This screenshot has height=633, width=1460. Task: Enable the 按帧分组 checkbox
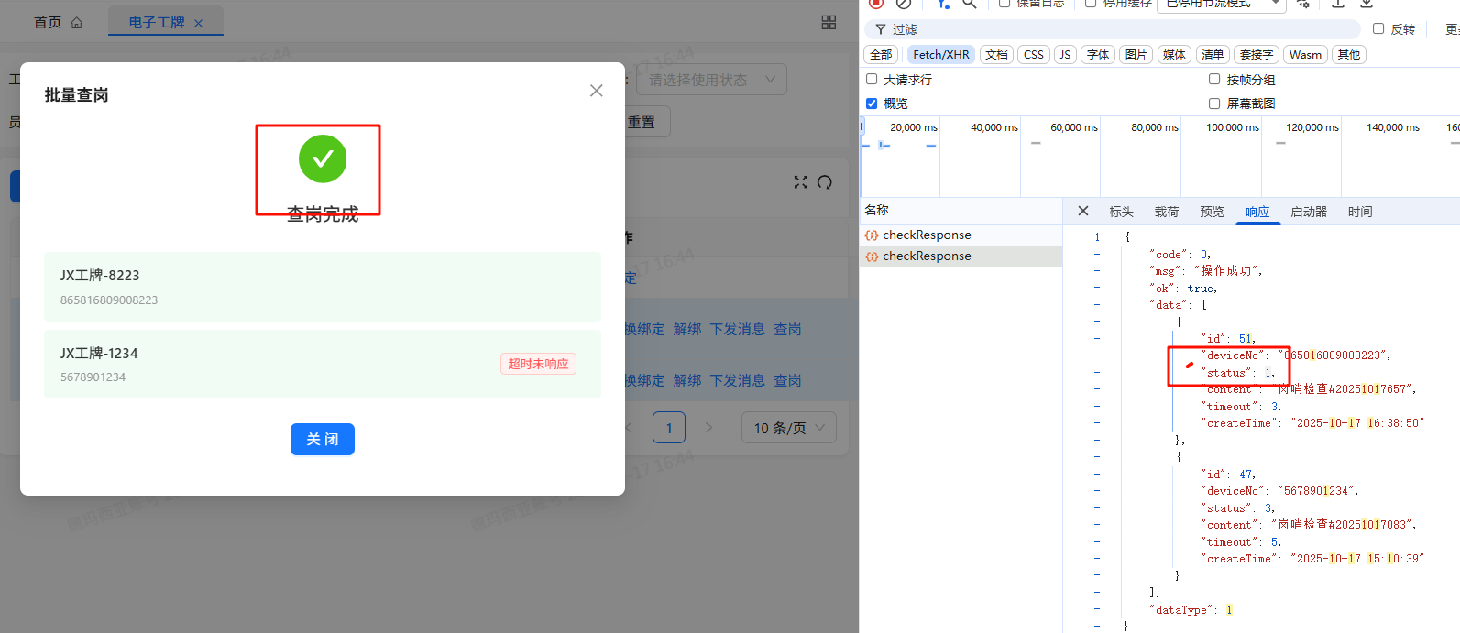point(1214,80)
